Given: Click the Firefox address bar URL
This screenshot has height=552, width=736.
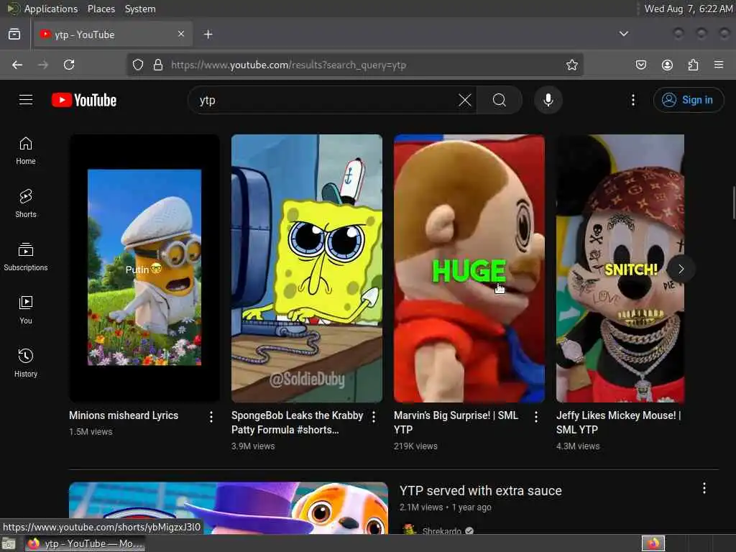Looking at the screenshot, I should [289, 65].
